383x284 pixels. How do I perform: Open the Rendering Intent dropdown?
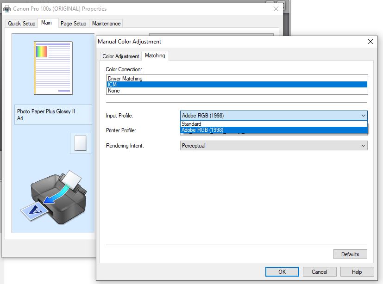coord(273,146)
